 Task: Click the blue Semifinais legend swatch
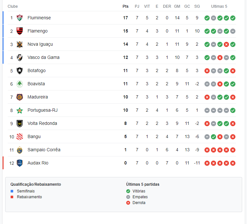click(12, 191)
